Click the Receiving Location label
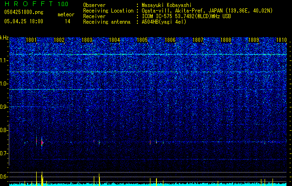292x186 pixels. 108,11
